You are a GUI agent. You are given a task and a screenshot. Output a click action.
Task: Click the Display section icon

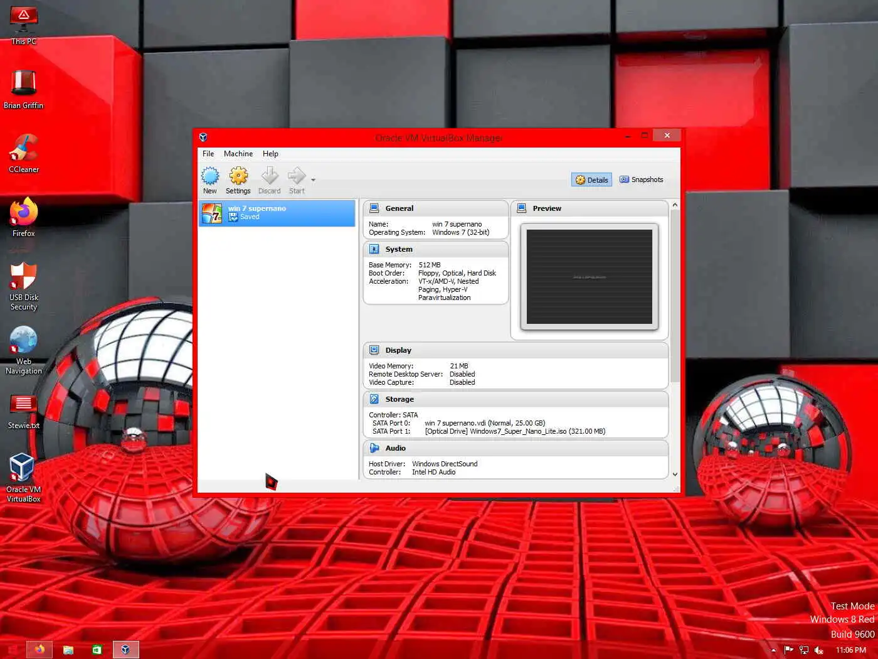click(x=374, y=350)
